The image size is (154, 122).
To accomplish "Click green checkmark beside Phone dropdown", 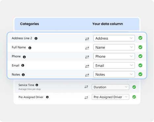I will (140, 56).
